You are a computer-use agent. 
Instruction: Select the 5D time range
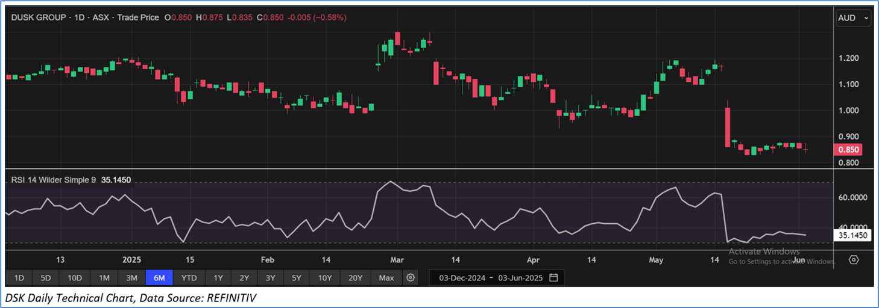pyautogui.click(x=46, y=278)
